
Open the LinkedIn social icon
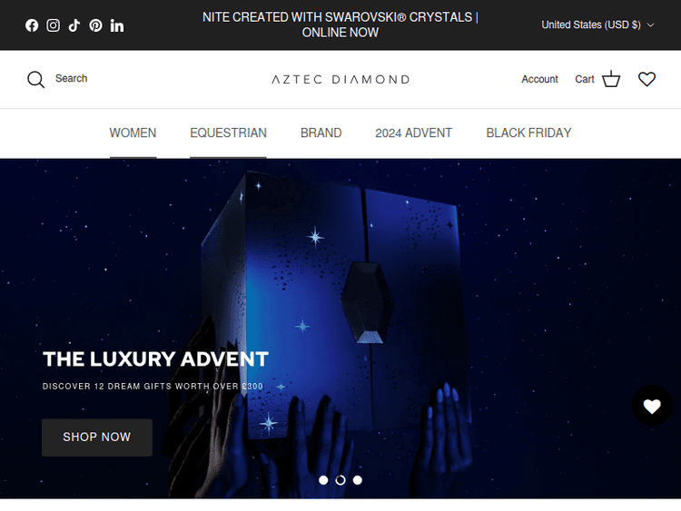117,25
